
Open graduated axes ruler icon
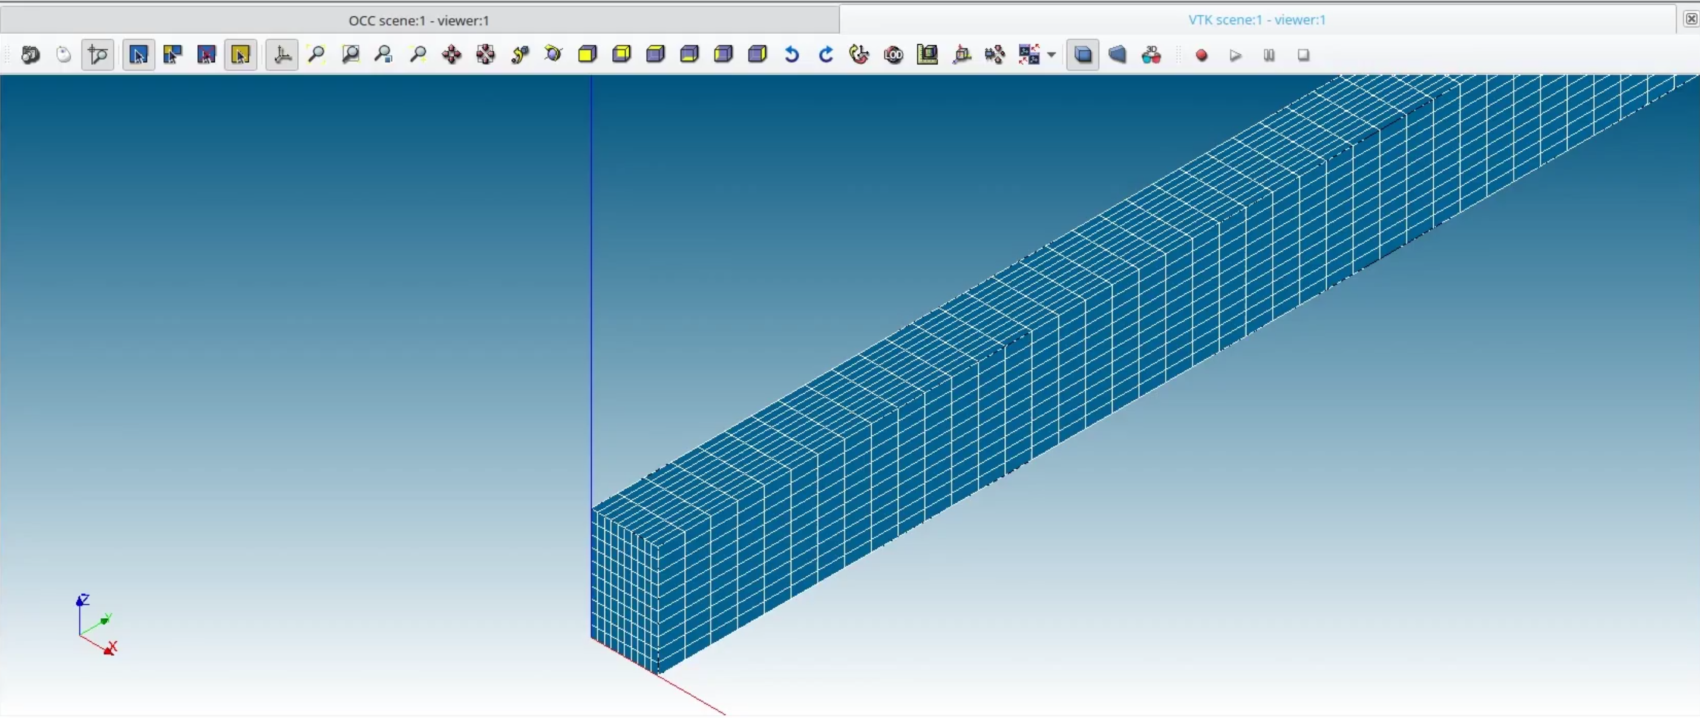(x=927, y=55)
